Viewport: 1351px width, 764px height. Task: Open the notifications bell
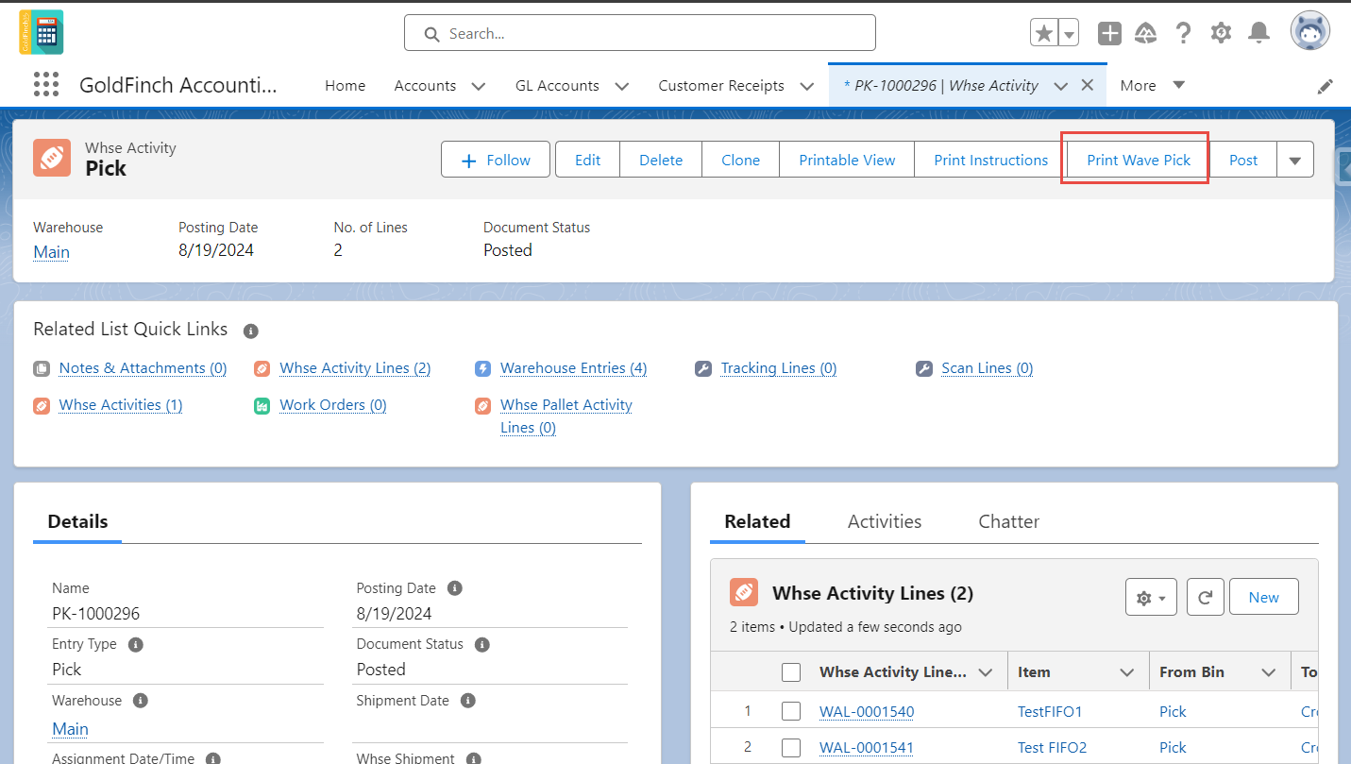1258,33
